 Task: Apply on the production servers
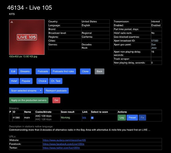(x=29, y=100)
